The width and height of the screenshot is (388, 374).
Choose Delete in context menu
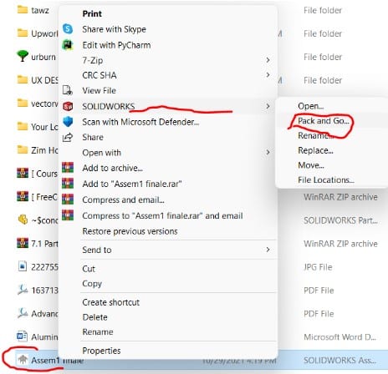click(94, 317)
